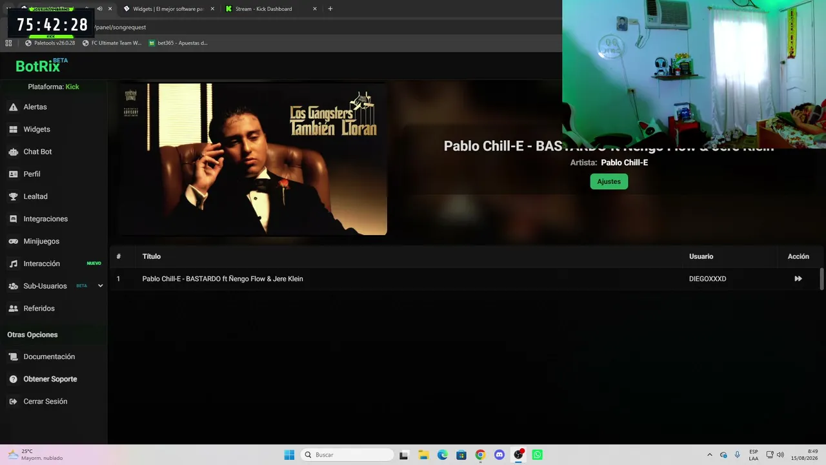The width and height of the screenshot is (826, 465).
Task: Go to Chat Bot settings
Action: (37, 152)
